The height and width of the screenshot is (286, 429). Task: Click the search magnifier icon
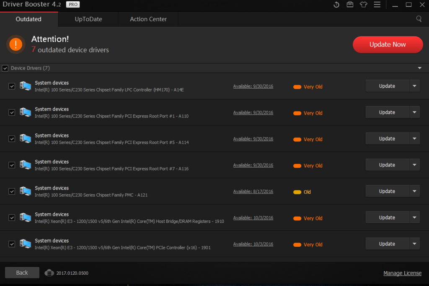click(419, 19)
